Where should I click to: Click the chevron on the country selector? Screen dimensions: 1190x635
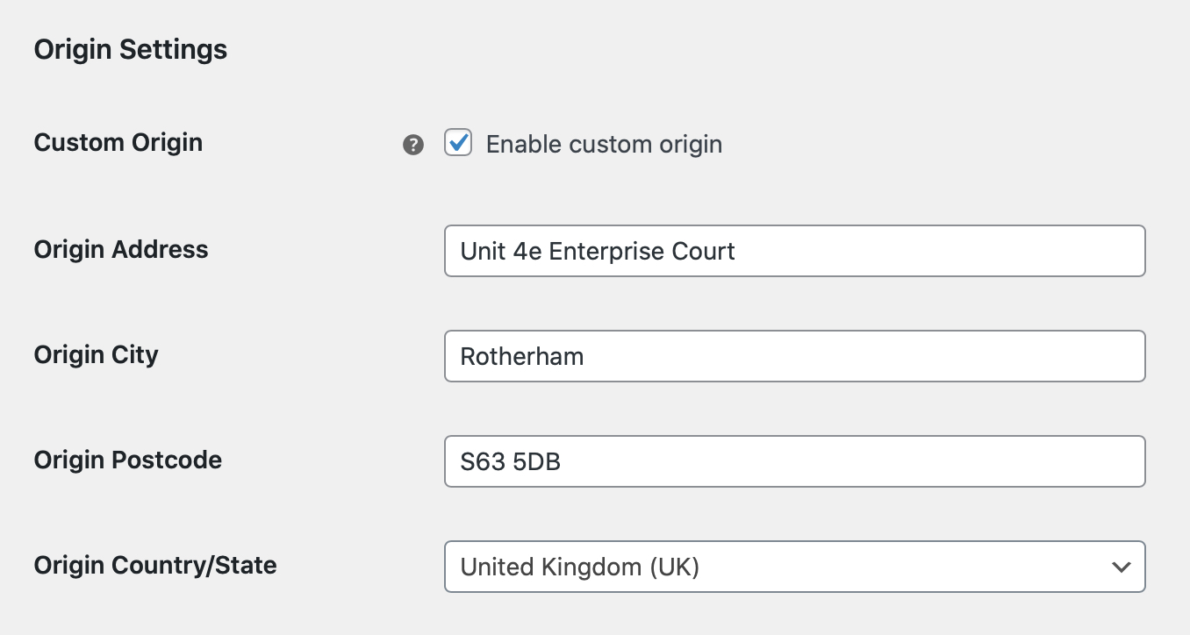1121,567
